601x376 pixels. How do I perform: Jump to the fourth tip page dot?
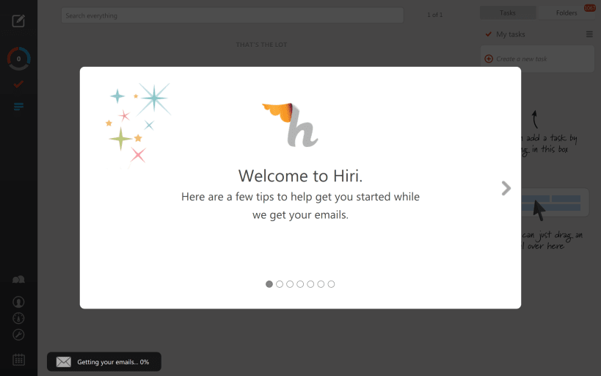pos(300,284)
